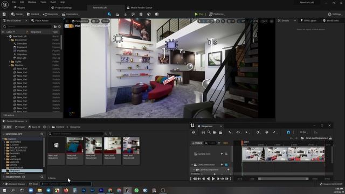Open the Platforms dropdown

tap(217, 14)
